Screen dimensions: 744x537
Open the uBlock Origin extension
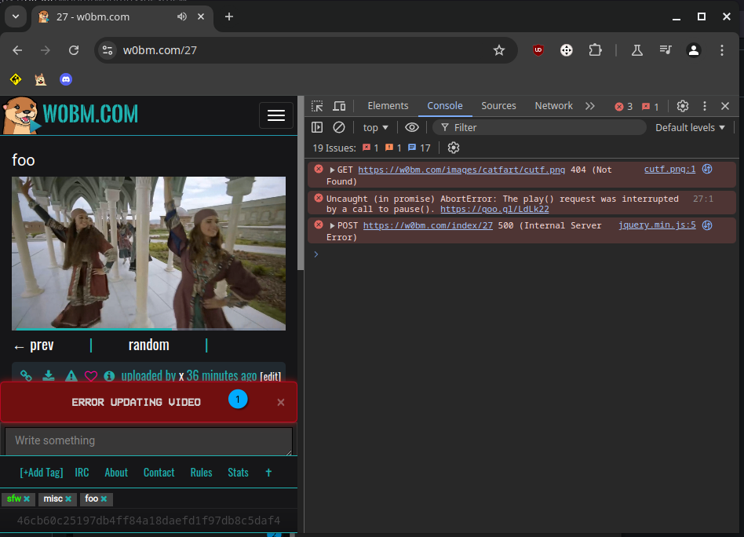(538, 50)
